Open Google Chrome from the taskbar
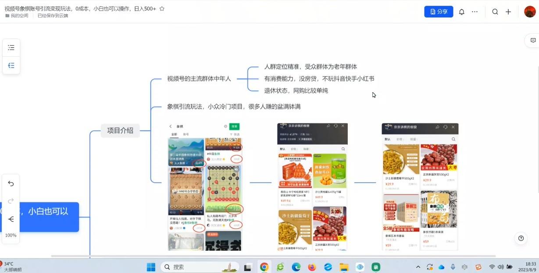 [264, 267]
